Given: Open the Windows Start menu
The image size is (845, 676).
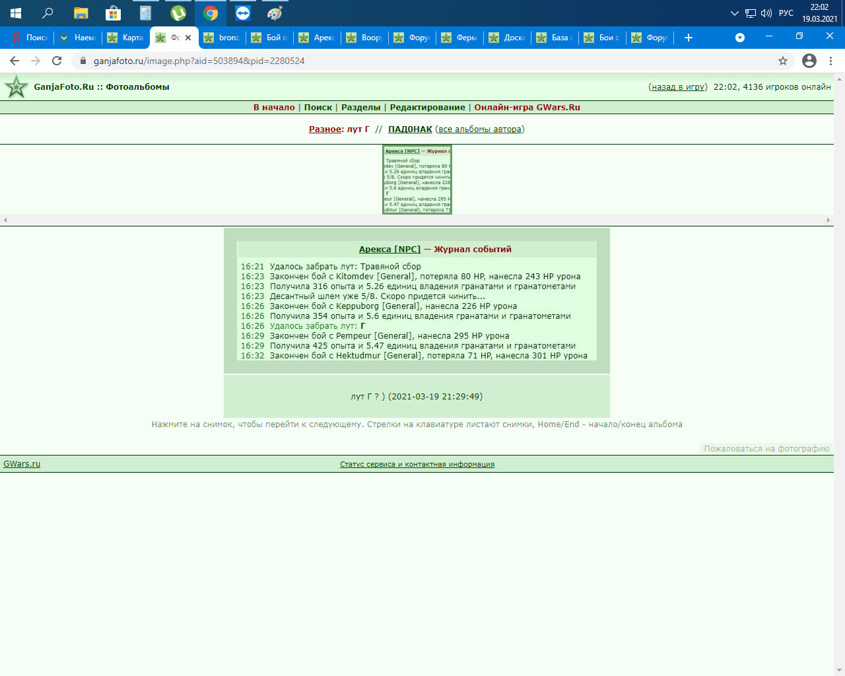Looking at the screenshot, I should pos(16,13).
